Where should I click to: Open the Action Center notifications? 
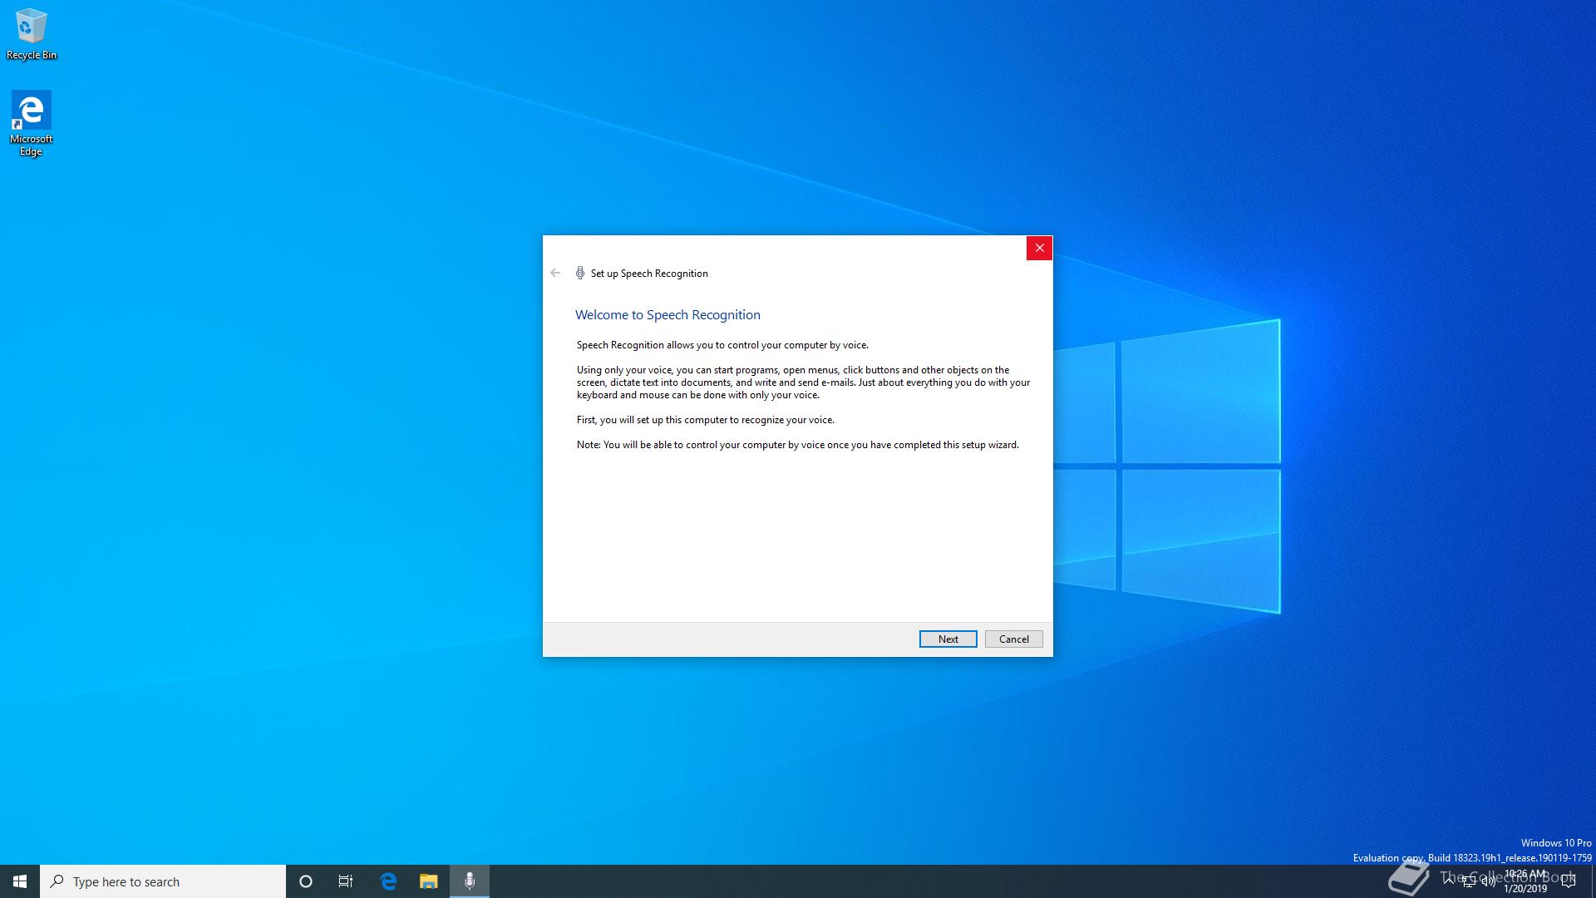1569,881
